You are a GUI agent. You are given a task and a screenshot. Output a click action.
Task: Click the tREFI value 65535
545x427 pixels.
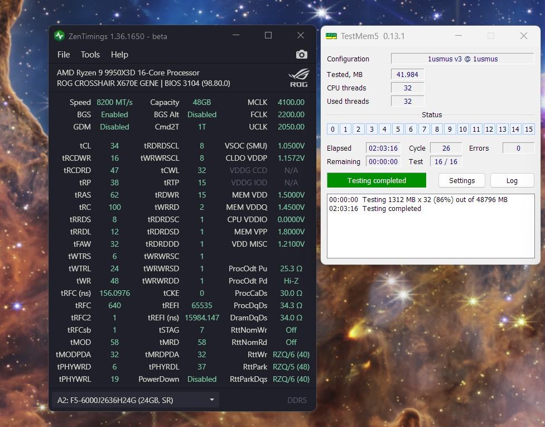tap(202, 305)
